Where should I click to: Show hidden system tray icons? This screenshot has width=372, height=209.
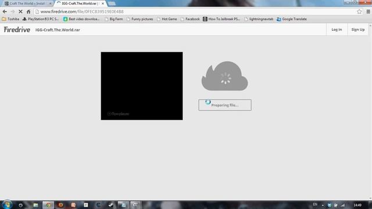[323, 205]
